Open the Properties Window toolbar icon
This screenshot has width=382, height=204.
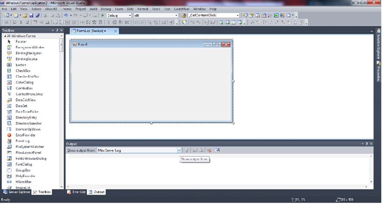tap(251, 15)
